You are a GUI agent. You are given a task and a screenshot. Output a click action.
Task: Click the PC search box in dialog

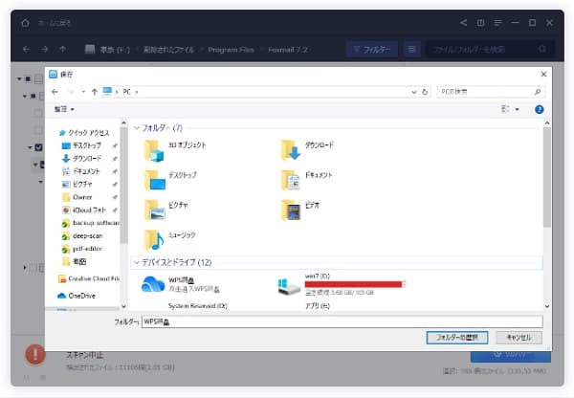[491, 92]
